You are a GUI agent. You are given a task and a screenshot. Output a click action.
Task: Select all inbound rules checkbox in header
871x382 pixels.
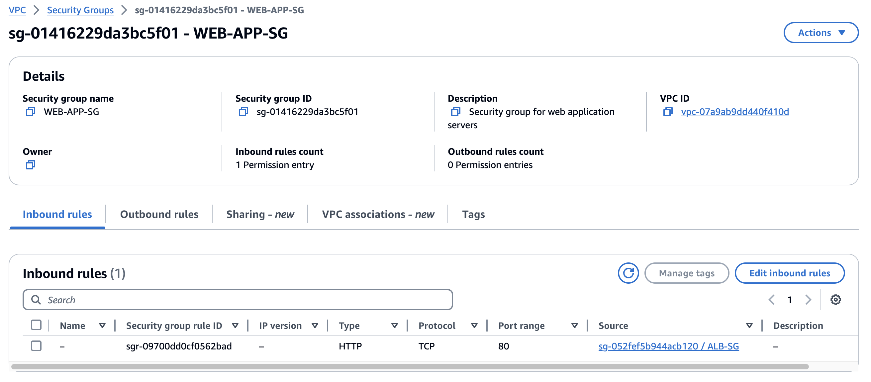click(36, 325)
